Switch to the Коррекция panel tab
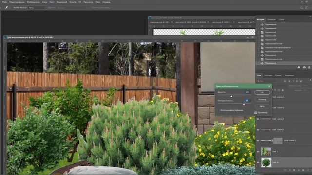Image resolution: width=312 pixels, height=175 pixels. 289,75
